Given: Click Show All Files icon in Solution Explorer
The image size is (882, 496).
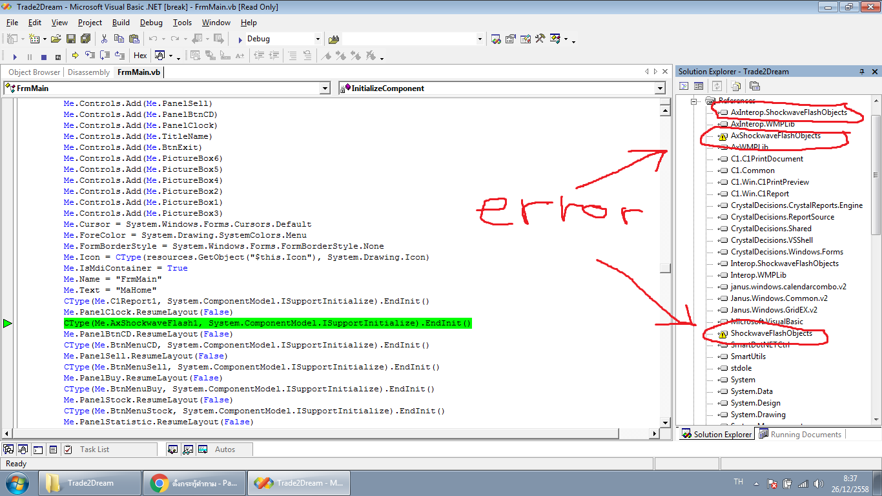Looking at the screenshot, I should click(736, 86).
